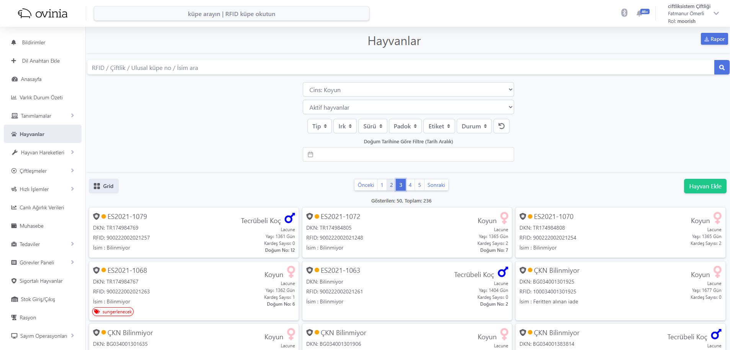Click the sungerlenecek tag on ES2021-1068
The width and height of the screenshot is (730, 350).
(113, 312)
